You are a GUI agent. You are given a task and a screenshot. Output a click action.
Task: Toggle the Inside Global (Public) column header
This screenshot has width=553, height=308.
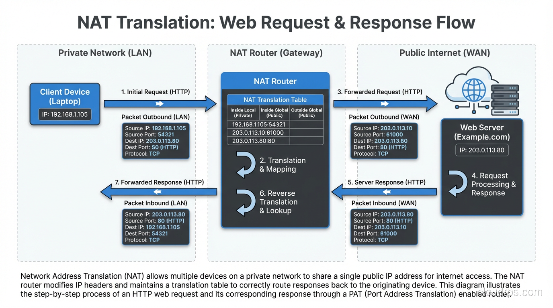tap(274, 113)
